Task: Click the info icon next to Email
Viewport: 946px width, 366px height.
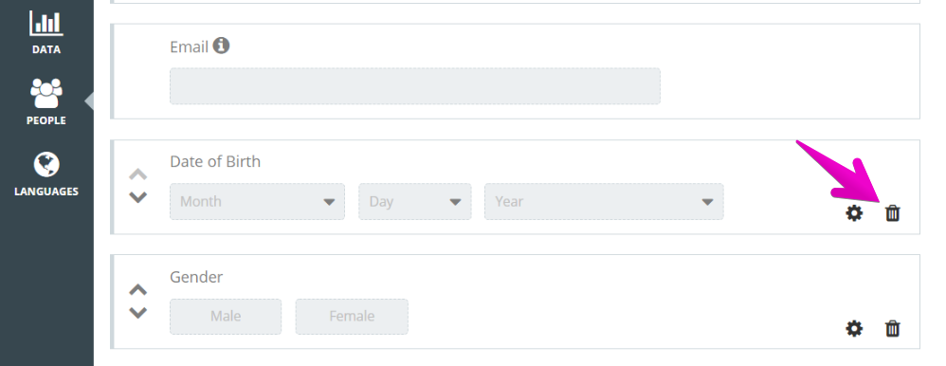Action: pos(222,46)
